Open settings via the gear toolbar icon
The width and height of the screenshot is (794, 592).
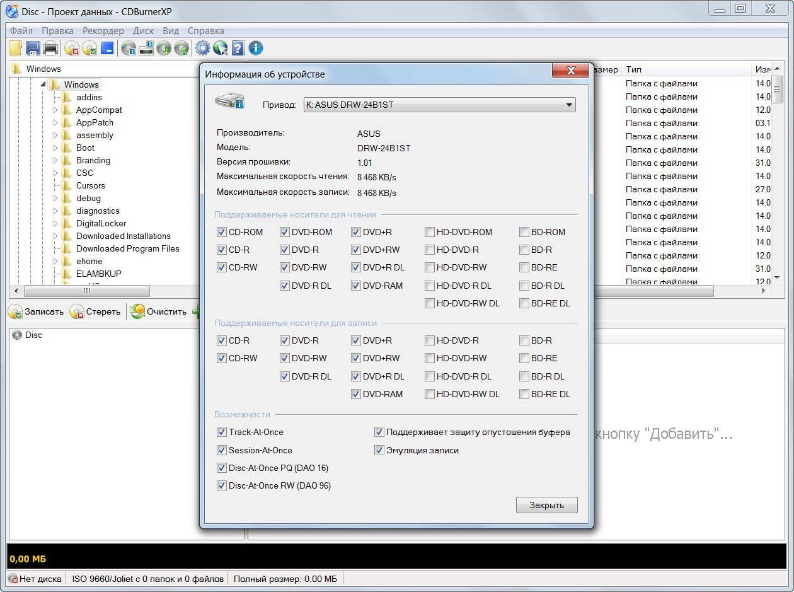coord(202,48)
